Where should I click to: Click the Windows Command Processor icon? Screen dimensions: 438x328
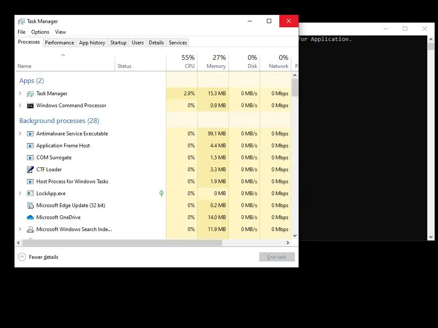[30, 106]
